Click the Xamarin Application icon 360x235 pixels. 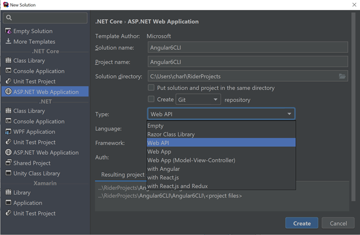pos(8,202)
